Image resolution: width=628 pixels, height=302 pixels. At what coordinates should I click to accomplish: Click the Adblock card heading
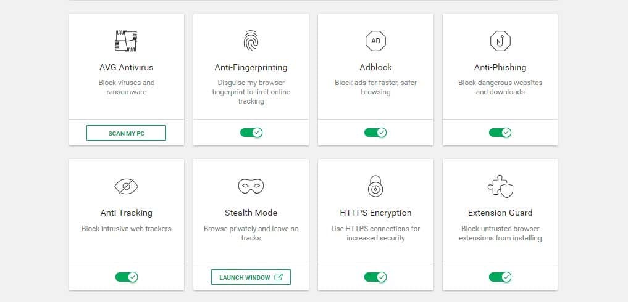(375, 67)
